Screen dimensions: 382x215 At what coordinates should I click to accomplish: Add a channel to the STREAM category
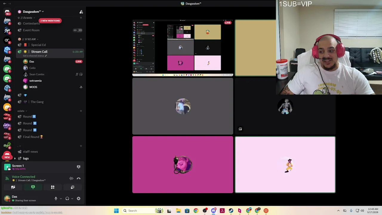81,39
